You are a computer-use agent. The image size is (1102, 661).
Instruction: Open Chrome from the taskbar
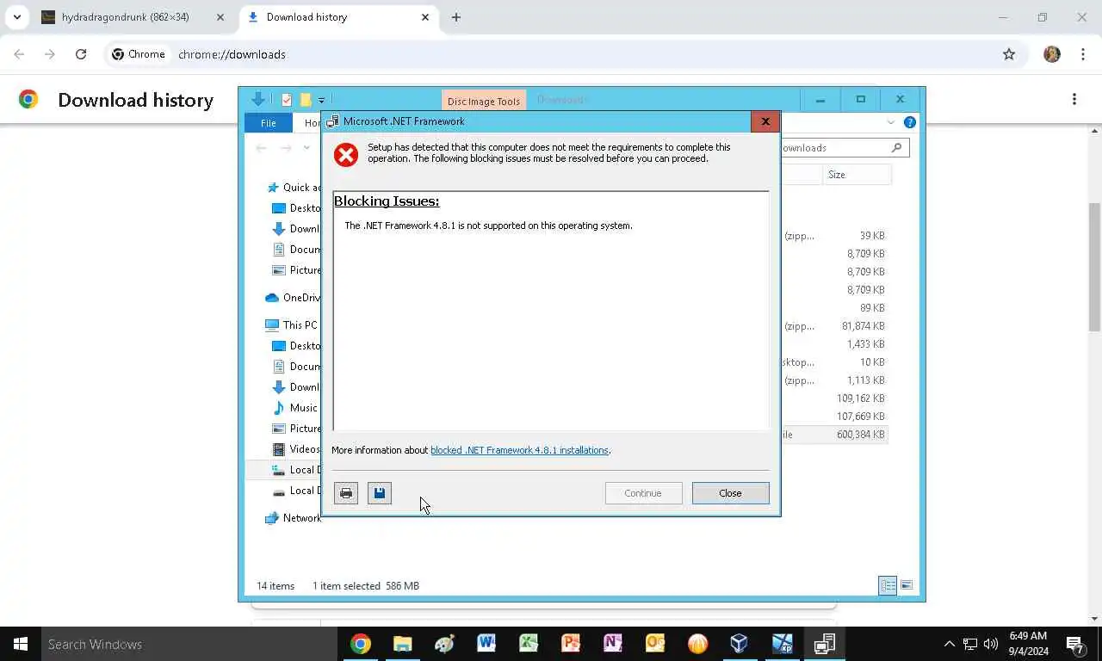point(361,644)
